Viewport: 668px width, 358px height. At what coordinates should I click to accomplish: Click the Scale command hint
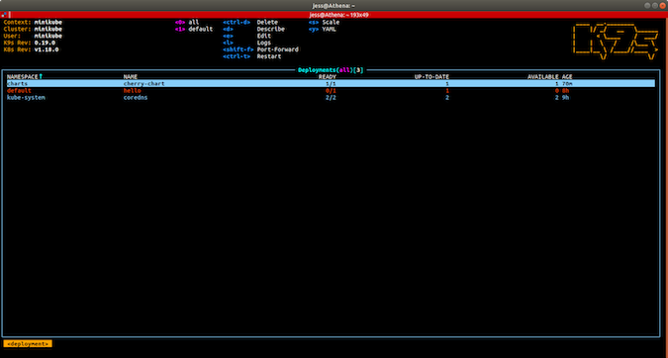click(331, 22)
